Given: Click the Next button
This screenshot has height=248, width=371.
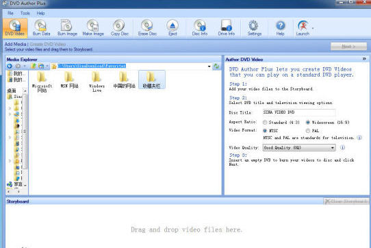Looking at the screenshot, I should click(x=348, y=47).
